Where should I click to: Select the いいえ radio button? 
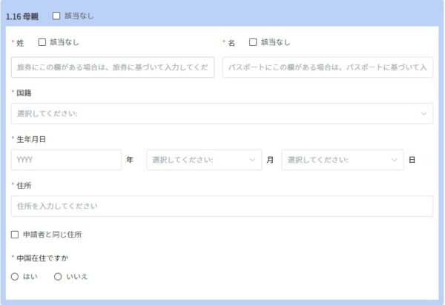pos(58,276)
